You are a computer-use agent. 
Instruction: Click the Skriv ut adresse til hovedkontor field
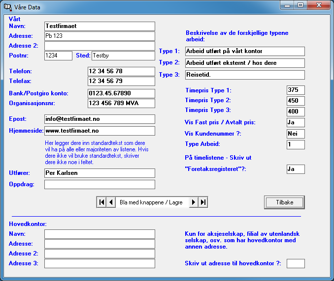pyautogui.click(x=296, y=263)
